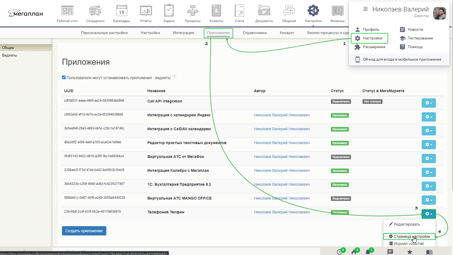Open gear dropdown for Виртуальная АТС MANGO OFFICE

click(x=429, y=200)
